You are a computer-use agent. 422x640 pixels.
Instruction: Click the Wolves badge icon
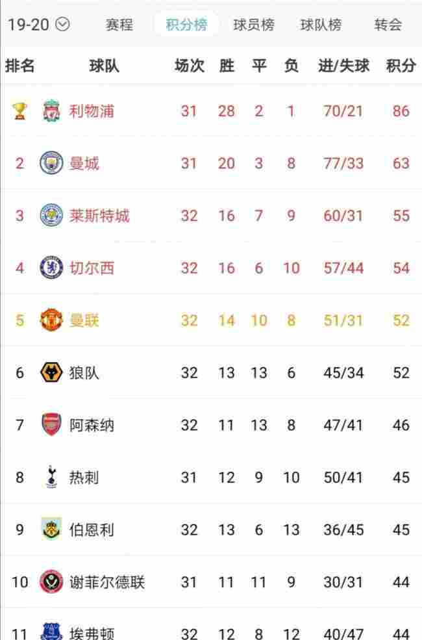click(x=51, y=372)
